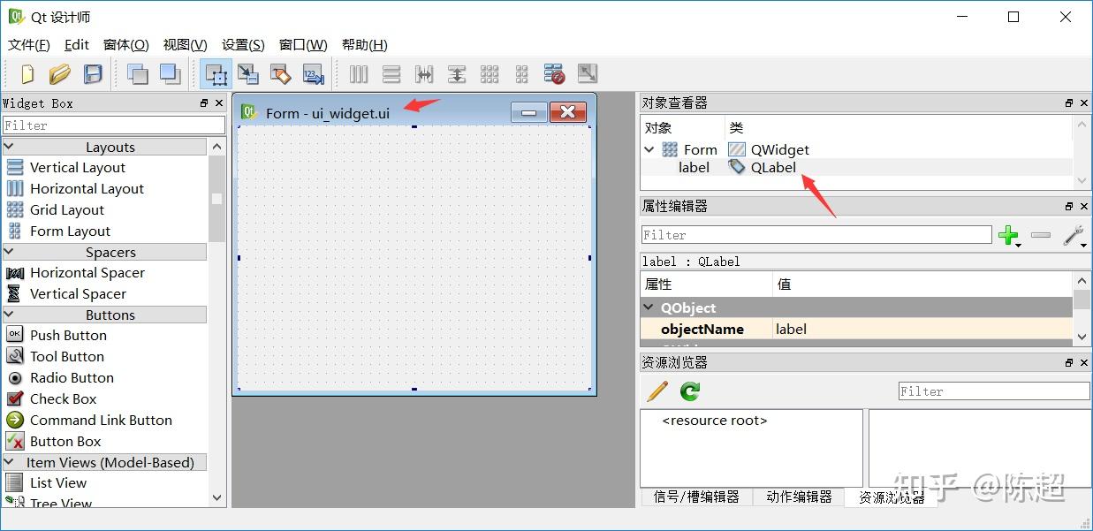Collapse the Form item in object inspector
The image size is (1093, 531).
[x=649, y=149]
